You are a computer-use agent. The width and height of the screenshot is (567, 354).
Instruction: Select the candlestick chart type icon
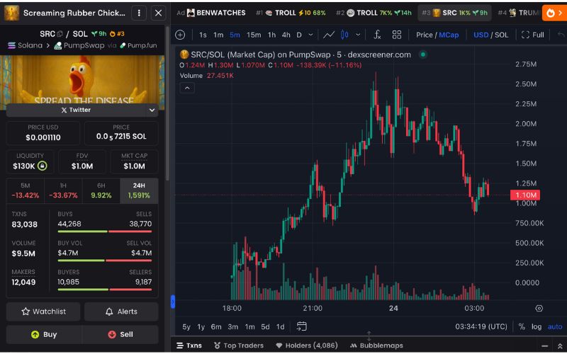click(344, 35)
